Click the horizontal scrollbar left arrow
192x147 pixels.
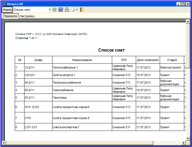(x=4, y=142)
